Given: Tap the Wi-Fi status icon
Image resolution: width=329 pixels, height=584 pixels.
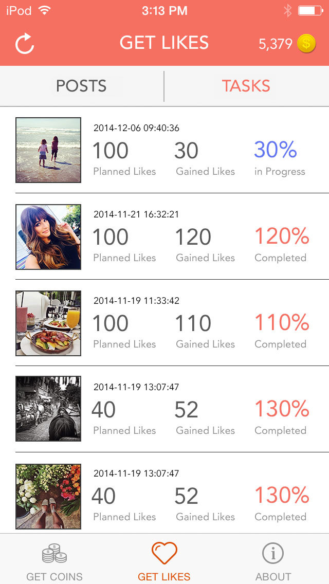Looking at the screenshot, I should click(x=45, y=10).
